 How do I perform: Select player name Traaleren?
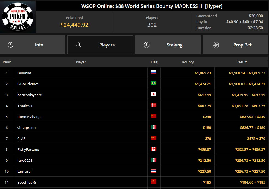(x=25, y=106)
